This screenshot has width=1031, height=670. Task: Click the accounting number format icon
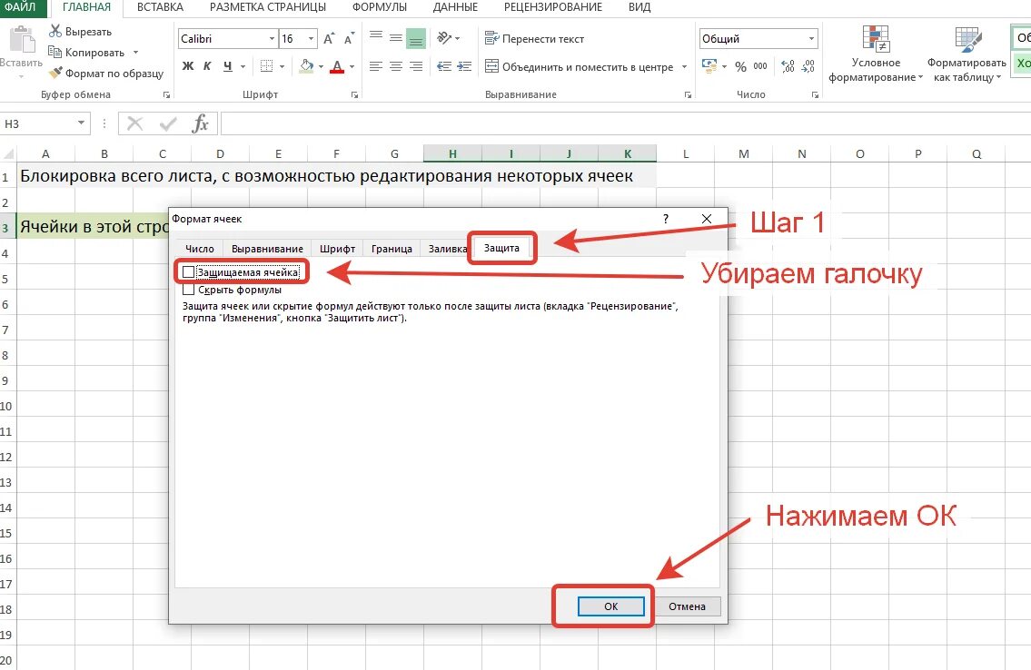pos(709,65)
